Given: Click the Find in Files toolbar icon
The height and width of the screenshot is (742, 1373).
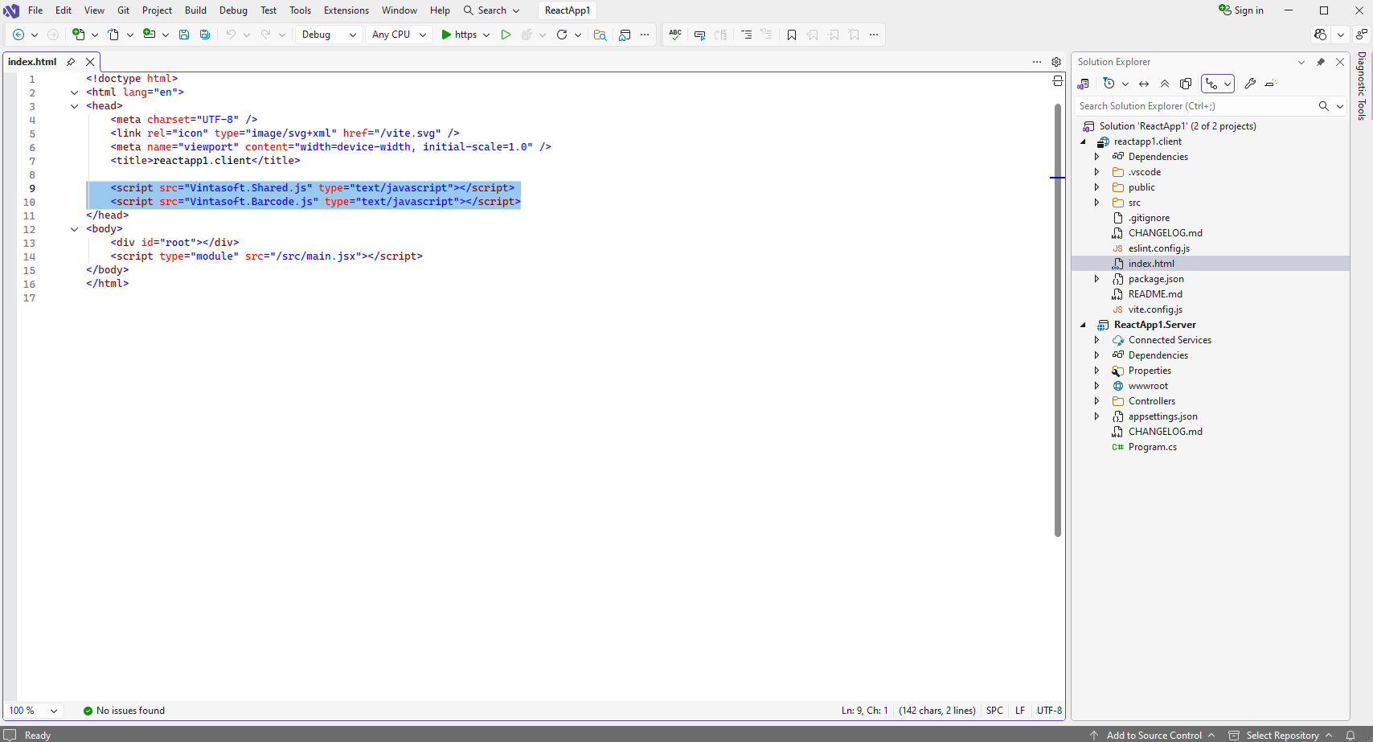Looking at the screenshot, I should 600,35.
